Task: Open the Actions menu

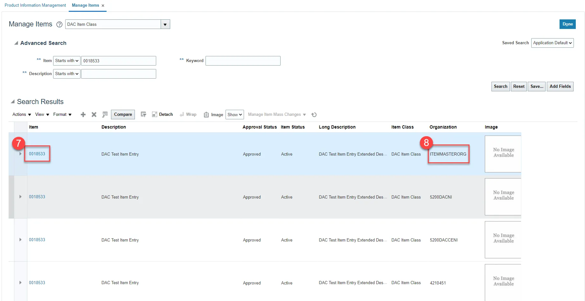Action: point(22,115)
